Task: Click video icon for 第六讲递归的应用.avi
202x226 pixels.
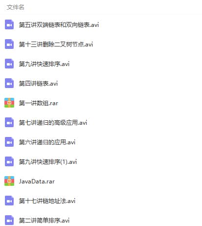Action: (x=9, y=142)
